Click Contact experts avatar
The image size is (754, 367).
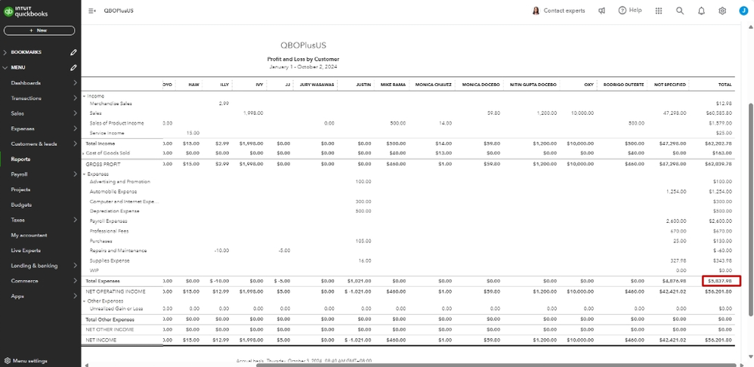pyautogui.click(x=536, y=11)
